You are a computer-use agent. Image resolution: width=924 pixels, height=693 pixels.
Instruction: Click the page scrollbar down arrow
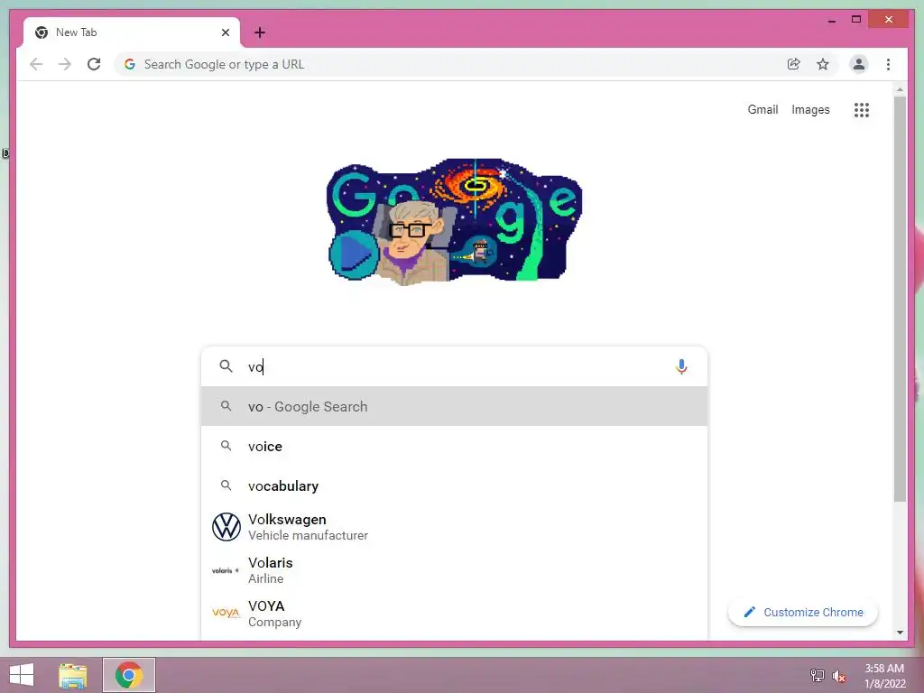pyautogui.click(x=900, y=633)
